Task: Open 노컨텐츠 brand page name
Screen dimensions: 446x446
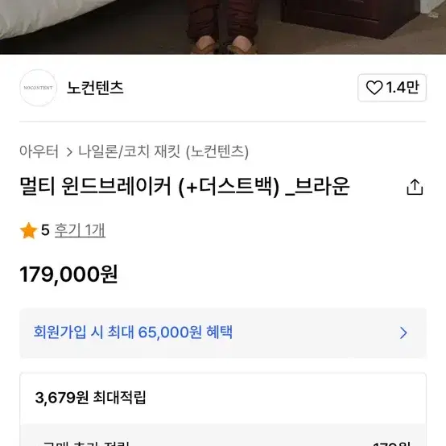Action: [95, 88]
